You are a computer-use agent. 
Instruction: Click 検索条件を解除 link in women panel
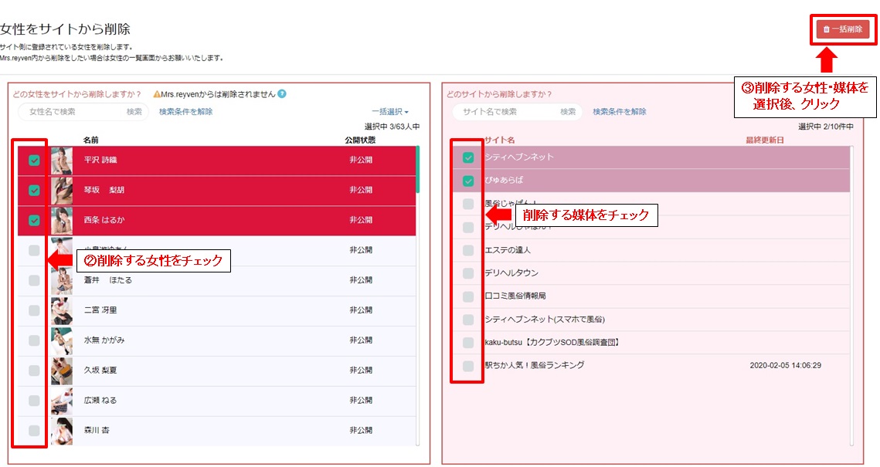point(185,112)
